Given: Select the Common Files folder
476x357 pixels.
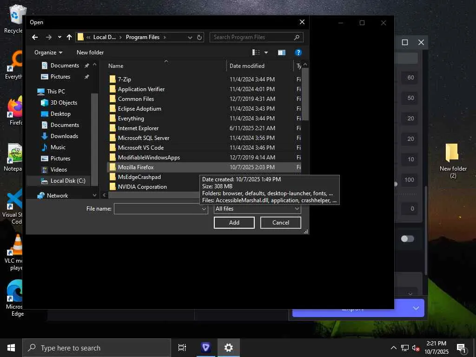Looking at the screenshot, I should pos(136,99).
